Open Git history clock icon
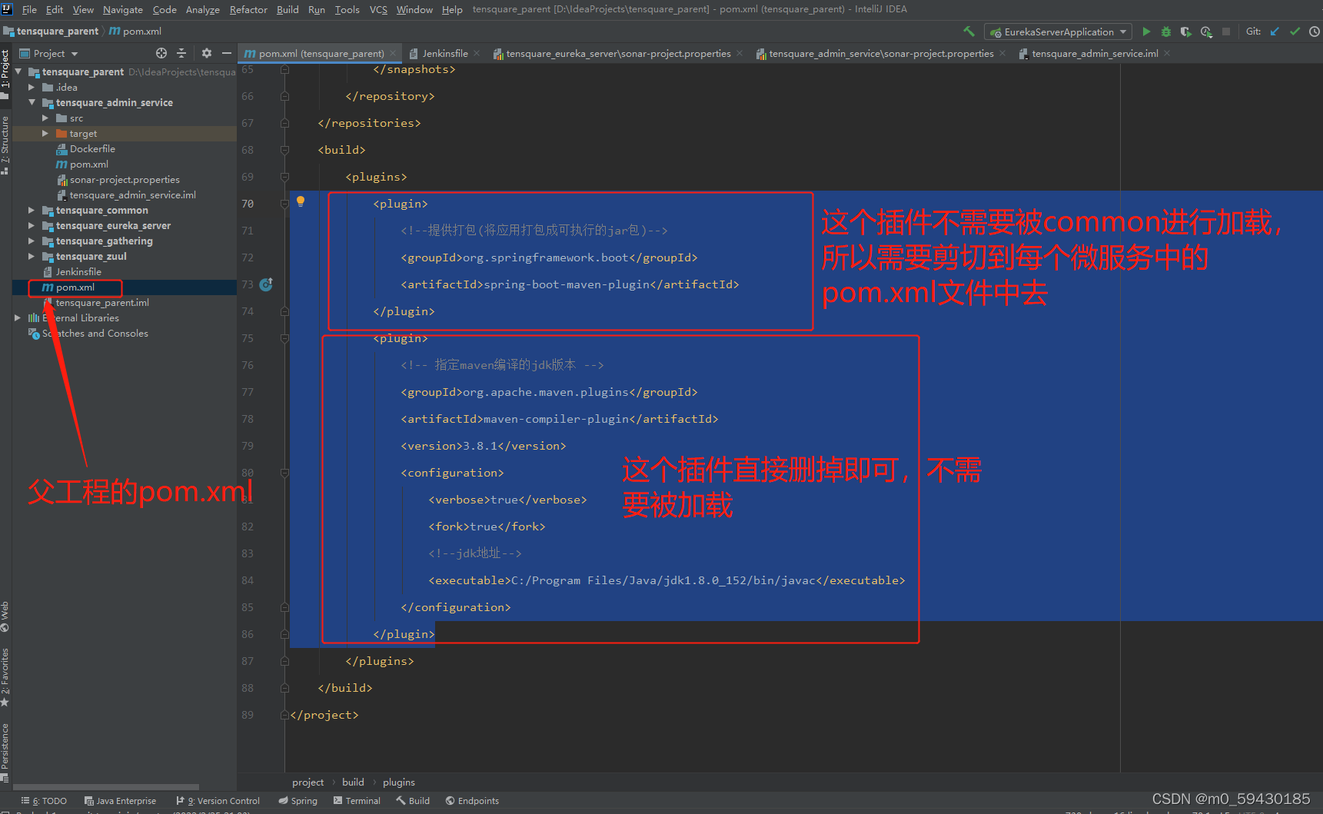The image size is (1323, 814). pyautogui.click(x=1315, y=32)
